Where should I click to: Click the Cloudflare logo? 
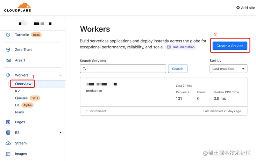(x=17, y=7)
